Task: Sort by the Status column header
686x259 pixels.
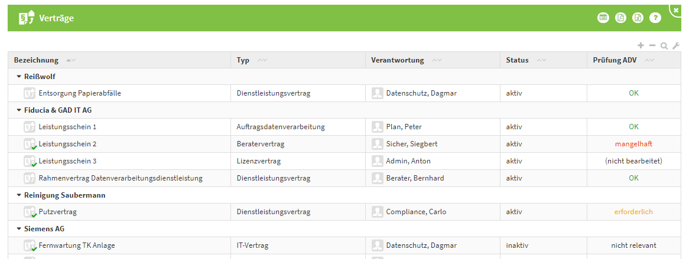Action: point(517,60)
